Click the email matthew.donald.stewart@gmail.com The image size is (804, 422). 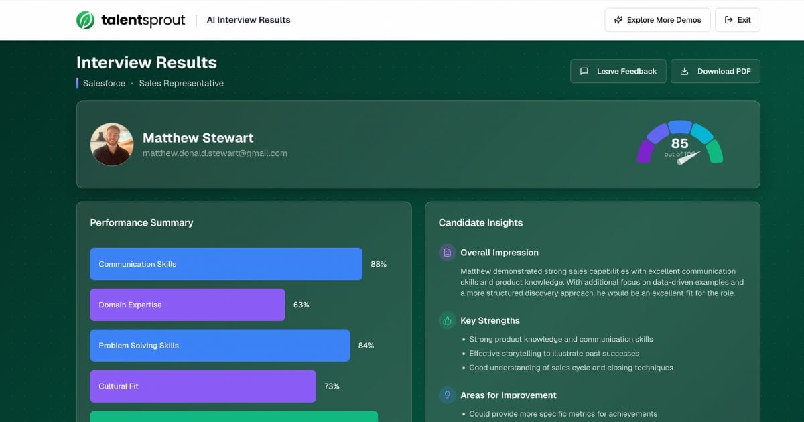click(215, 153)
